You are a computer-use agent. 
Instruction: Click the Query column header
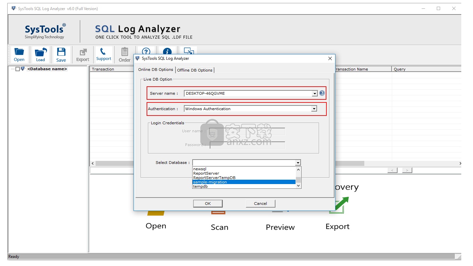426,69
